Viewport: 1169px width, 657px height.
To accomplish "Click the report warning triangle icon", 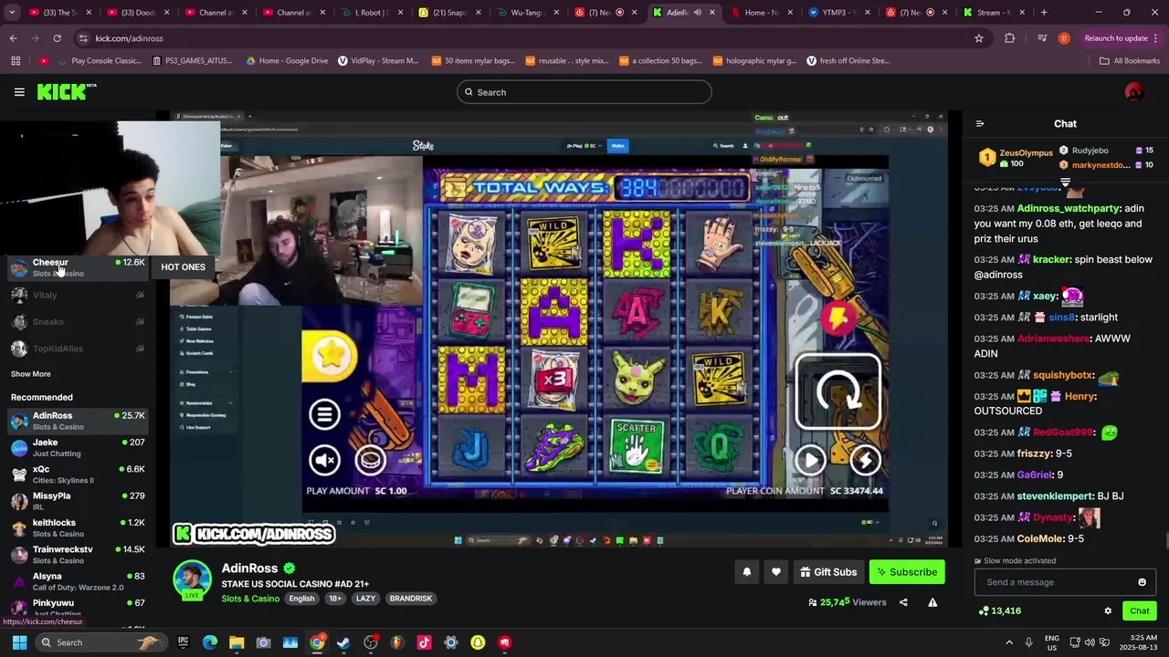I will tap(932, 602).
